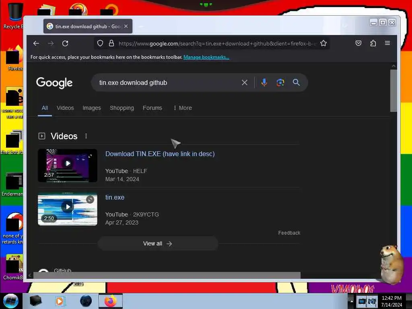
Task: Click the vertical page scrollbar thumb
Action: pyautogui.click(x=393, y=91)
